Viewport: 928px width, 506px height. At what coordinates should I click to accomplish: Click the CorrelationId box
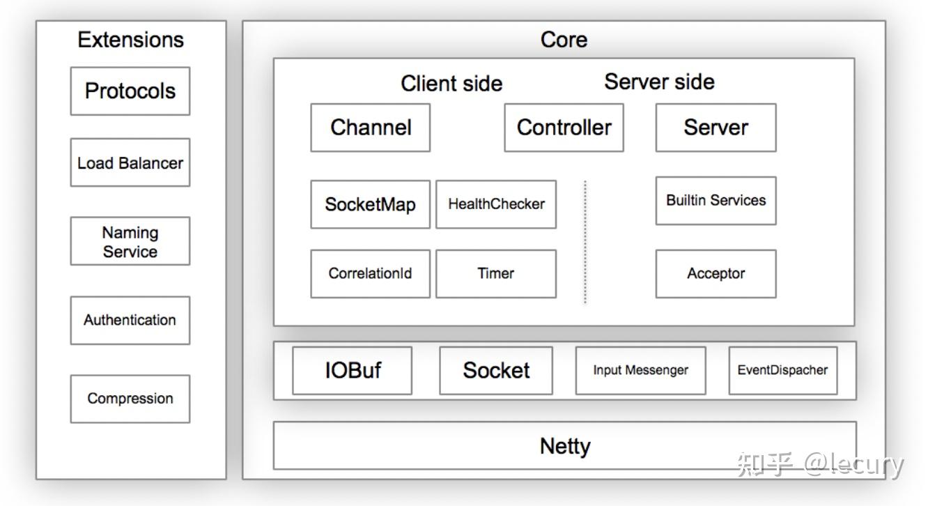(371, 273)
